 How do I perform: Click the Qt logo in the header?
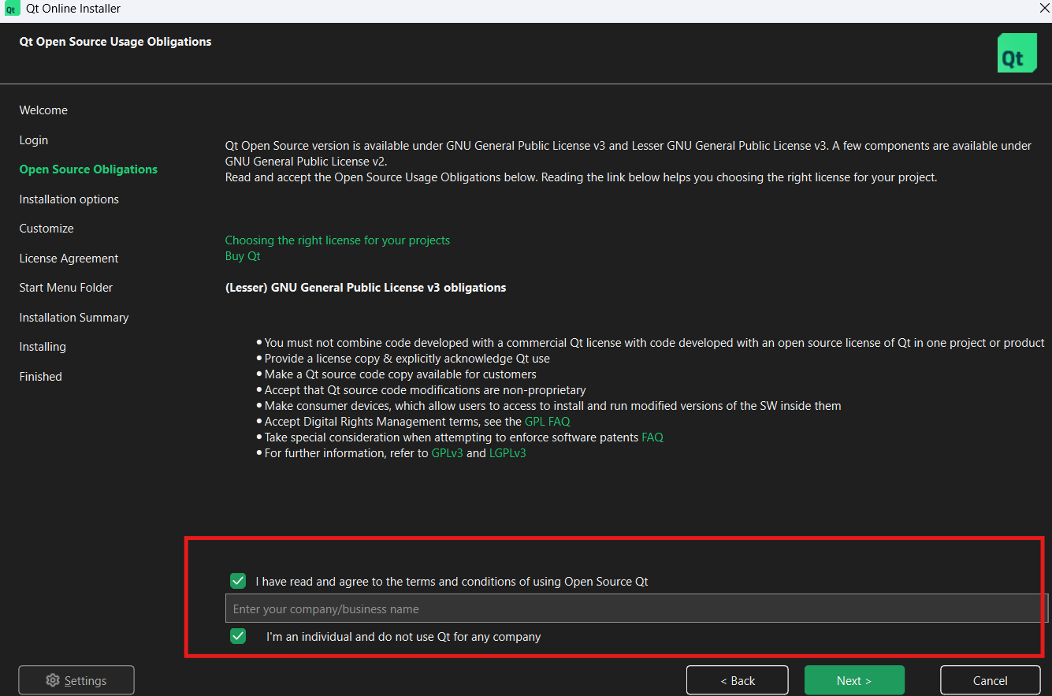pos(1017,53)
